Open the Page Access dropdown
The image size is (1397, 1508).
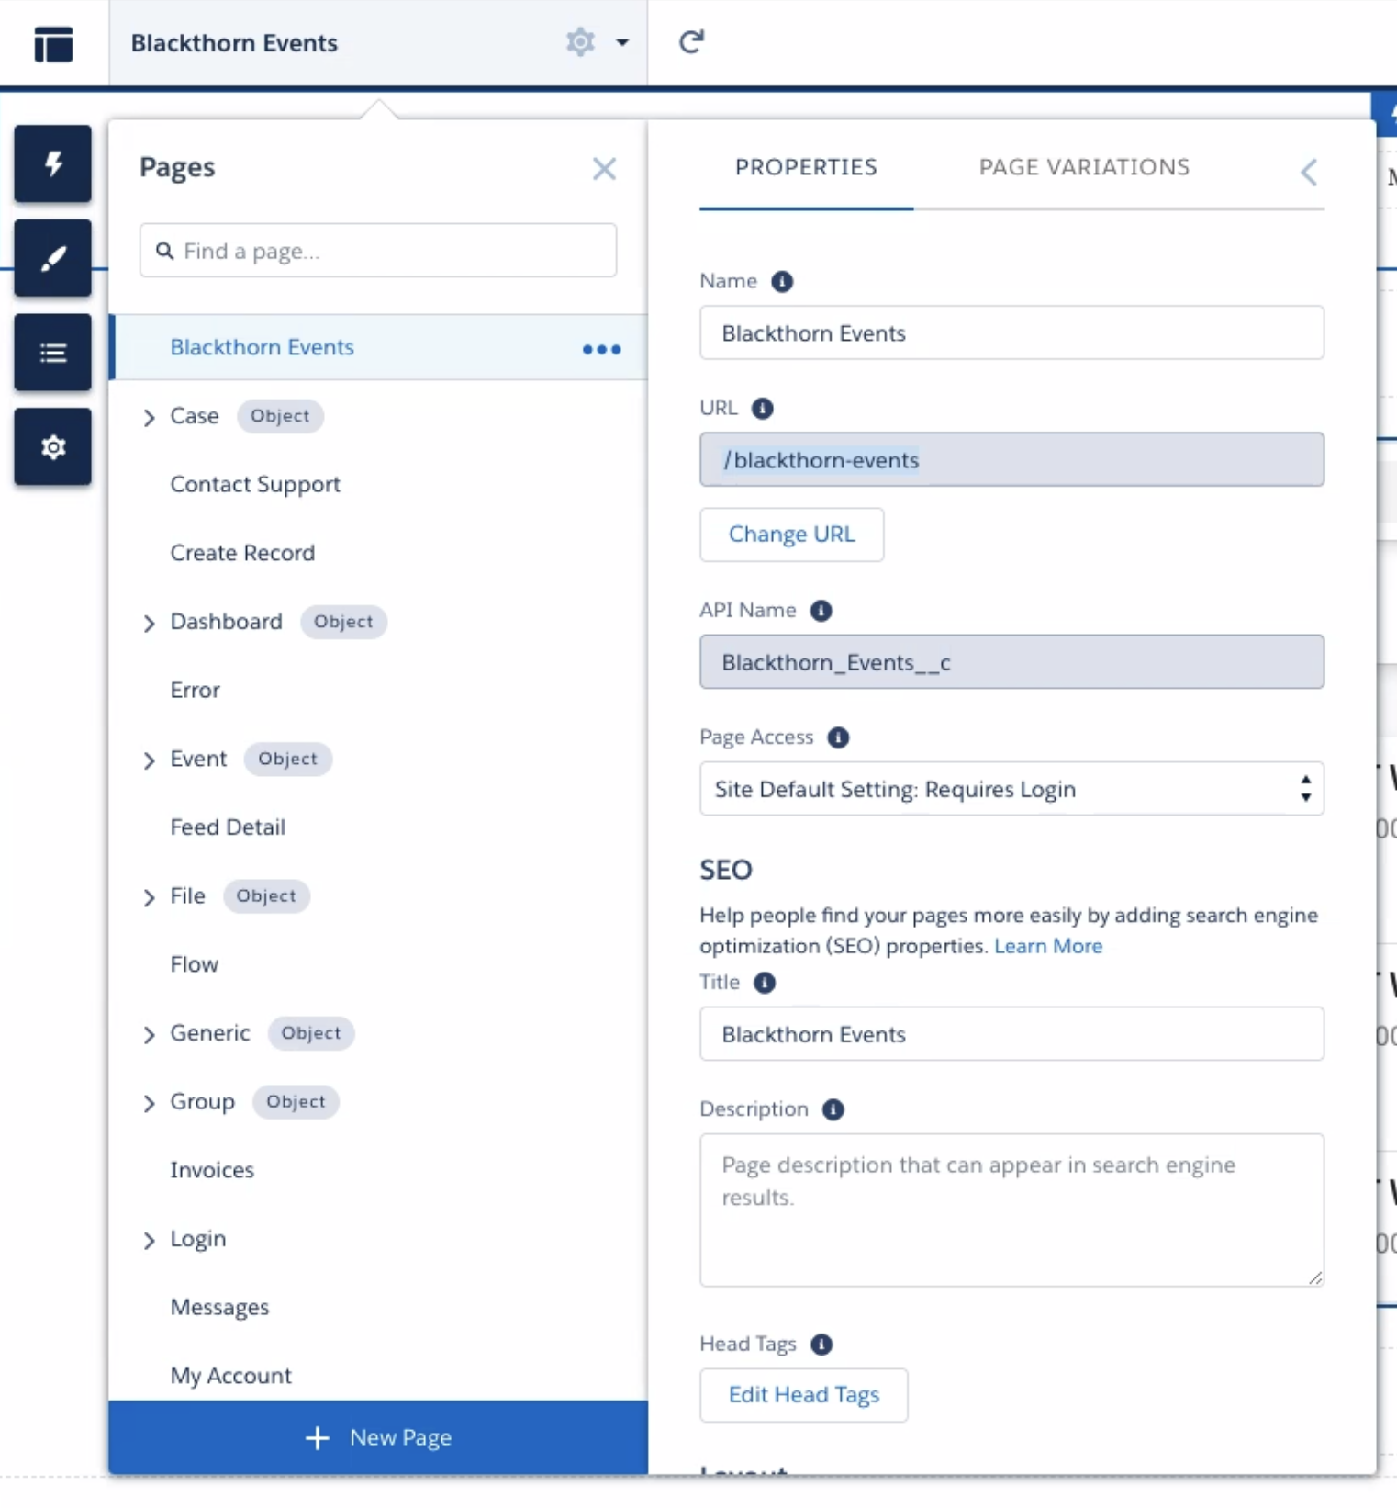(x=1011, y=789)
